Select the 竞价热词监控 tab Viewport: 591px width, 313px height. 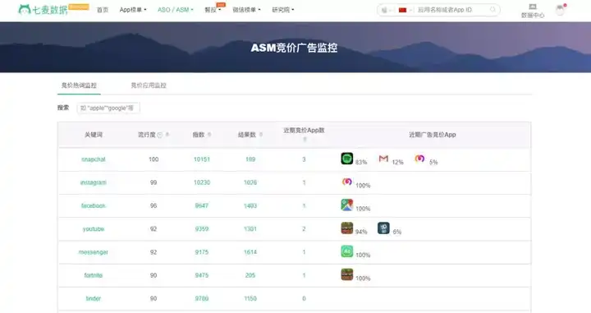click(x=79, y=85)
